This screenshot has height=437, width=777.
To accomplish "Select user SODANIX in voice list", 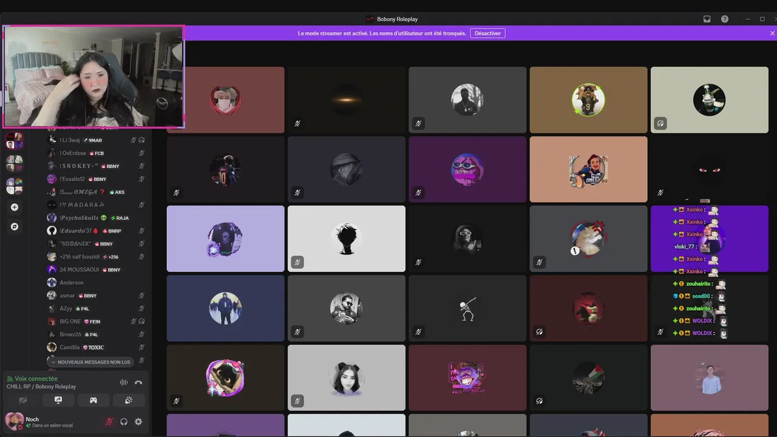I will tap(96, 243).
